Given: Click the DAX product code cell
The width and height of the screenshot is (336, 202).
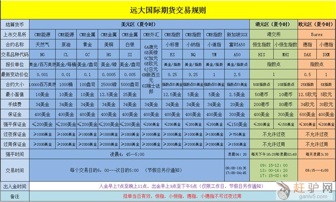Looking at the screenshot, I should (x=307, y=55).
